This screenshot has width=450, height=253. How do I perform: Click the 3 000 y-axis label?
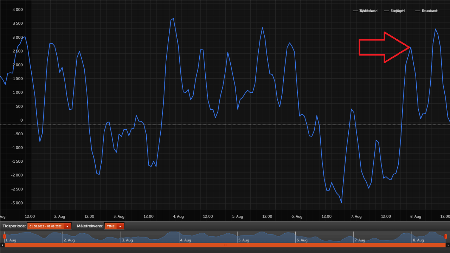[x=18, y=37]
